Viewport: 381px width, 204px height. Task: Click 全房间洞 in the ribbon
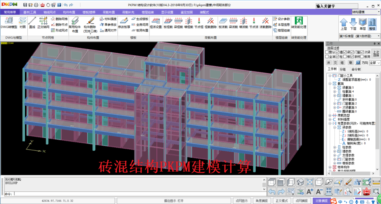tap(140, 25)
